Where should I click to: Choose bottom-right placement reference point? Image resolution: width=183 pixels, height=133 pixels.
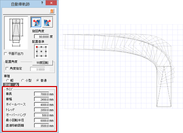(46, 56)
